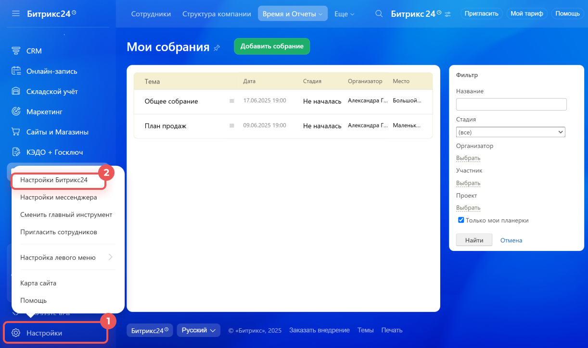Open Онлайн-запись calendar icon

(x=16, y=71)
